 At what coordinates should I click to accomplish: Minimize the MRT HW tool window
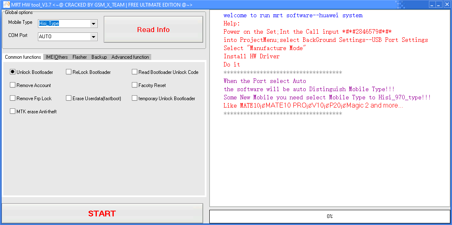coord(432,5)
